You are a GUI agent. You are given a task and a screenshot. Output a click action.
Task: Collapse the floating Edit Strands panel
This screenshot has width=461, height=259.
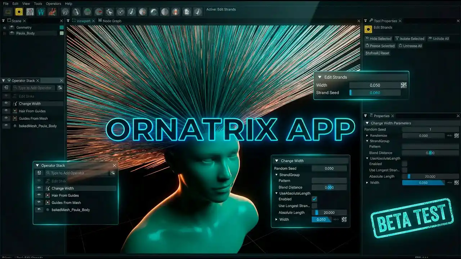click(x=319, y=77)
